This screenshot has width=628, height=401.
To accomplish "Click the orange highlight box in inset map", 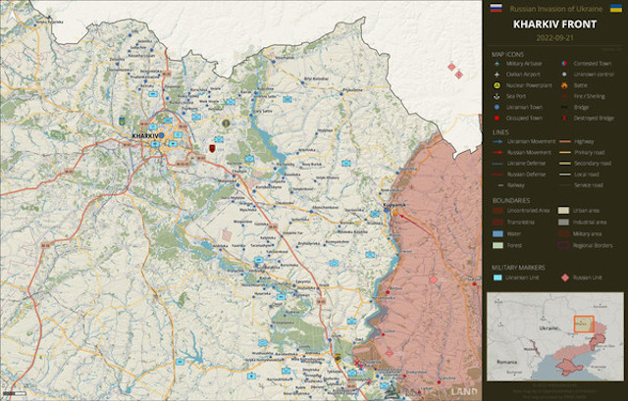I will coord(585,325).
